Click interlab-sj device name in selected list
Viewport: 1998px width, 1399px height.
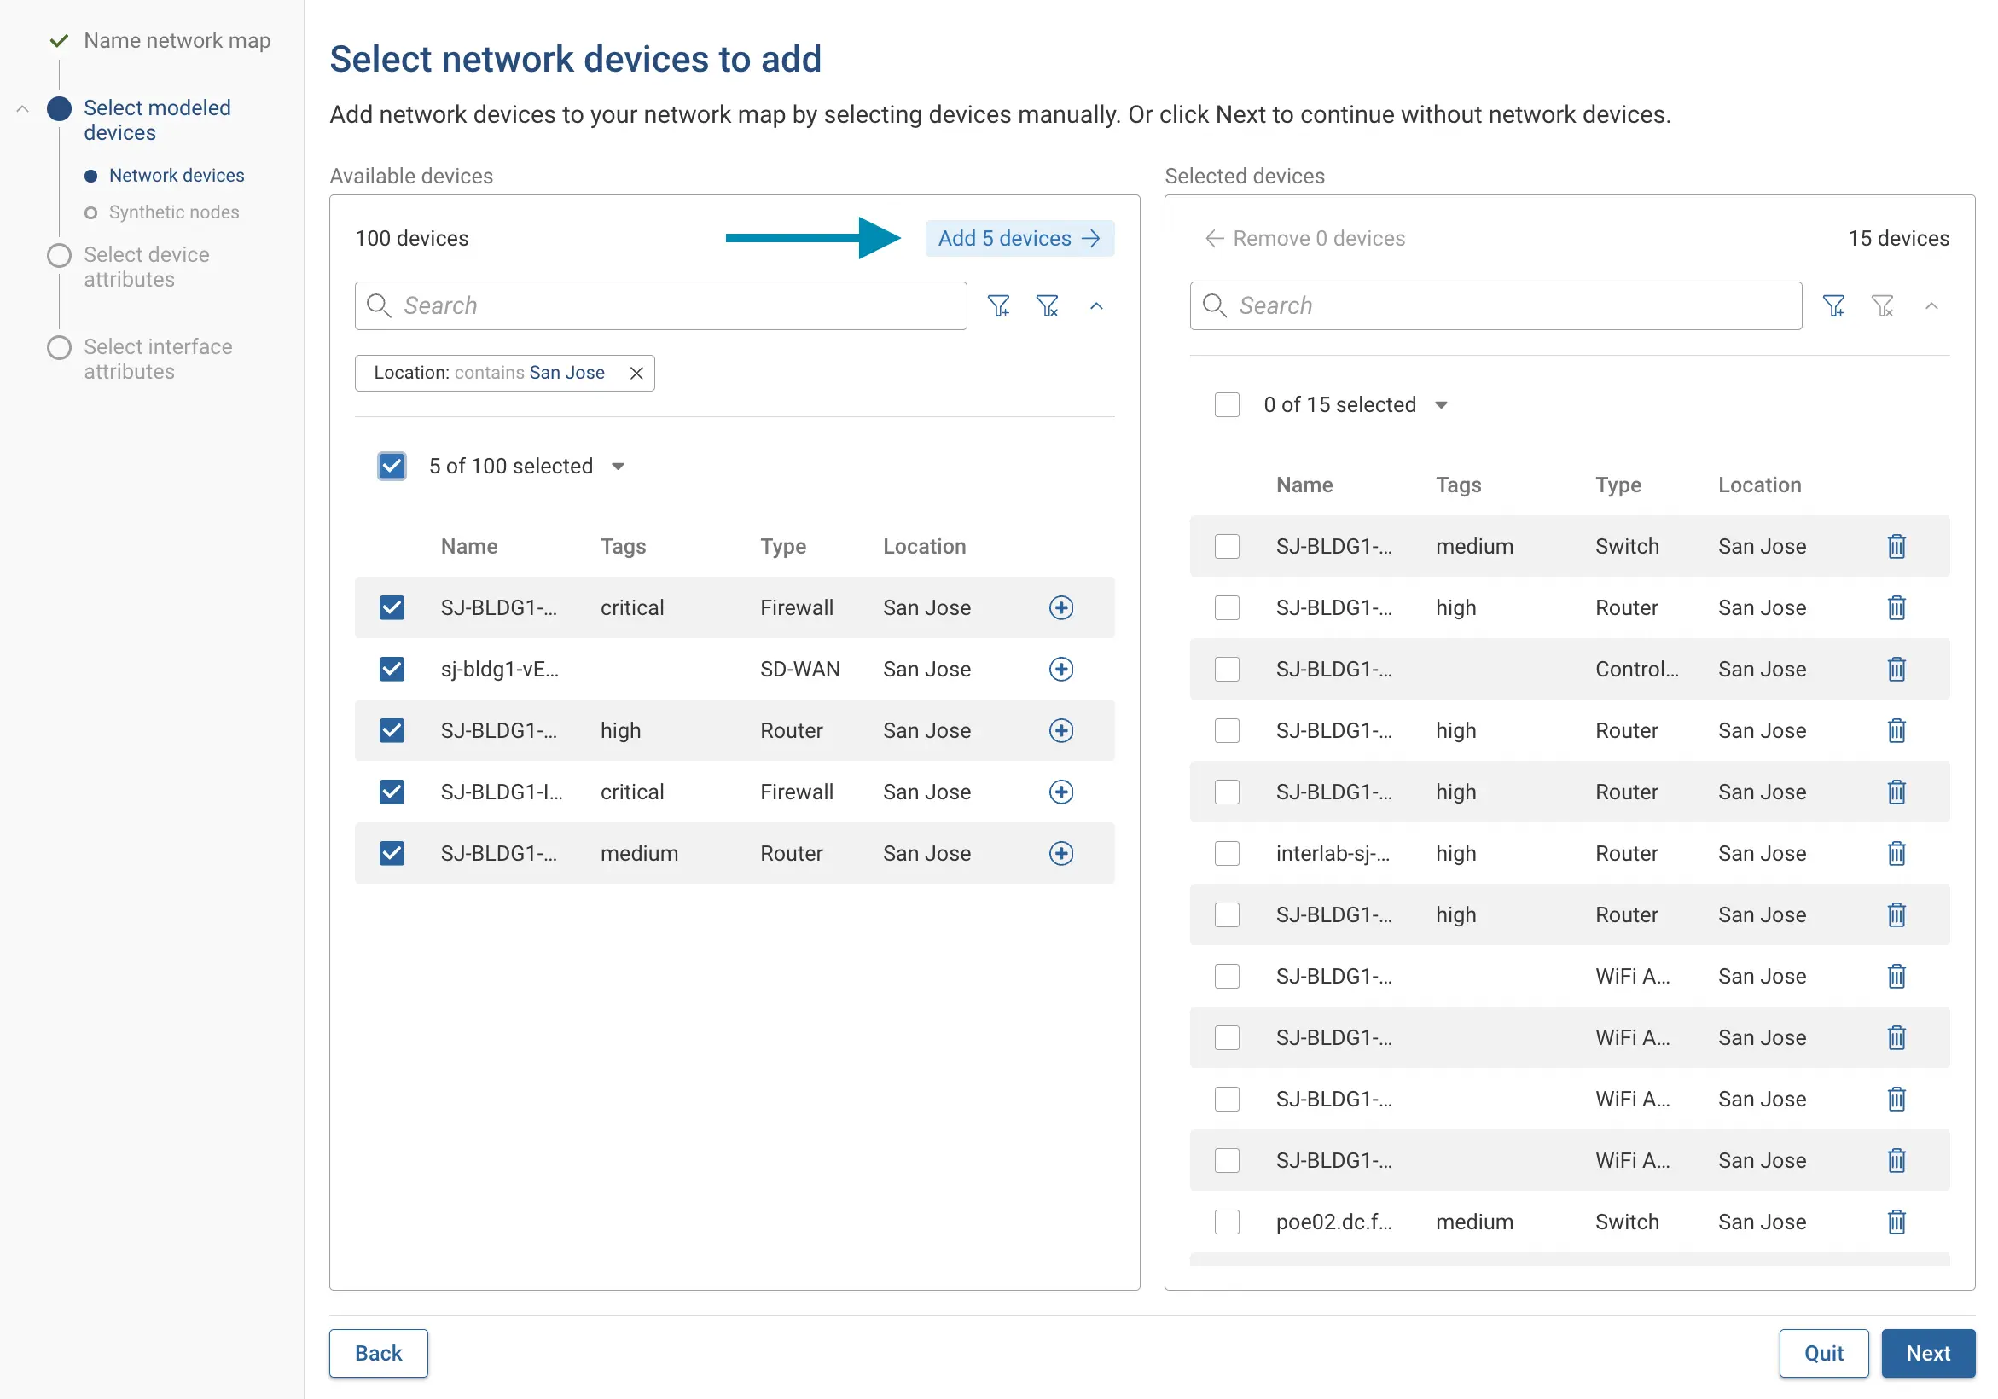click(1333, 854)
